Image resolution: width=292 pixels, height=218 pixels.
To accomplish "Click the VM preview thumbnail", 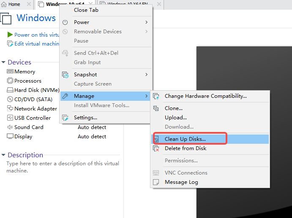I will pos(244,132).
